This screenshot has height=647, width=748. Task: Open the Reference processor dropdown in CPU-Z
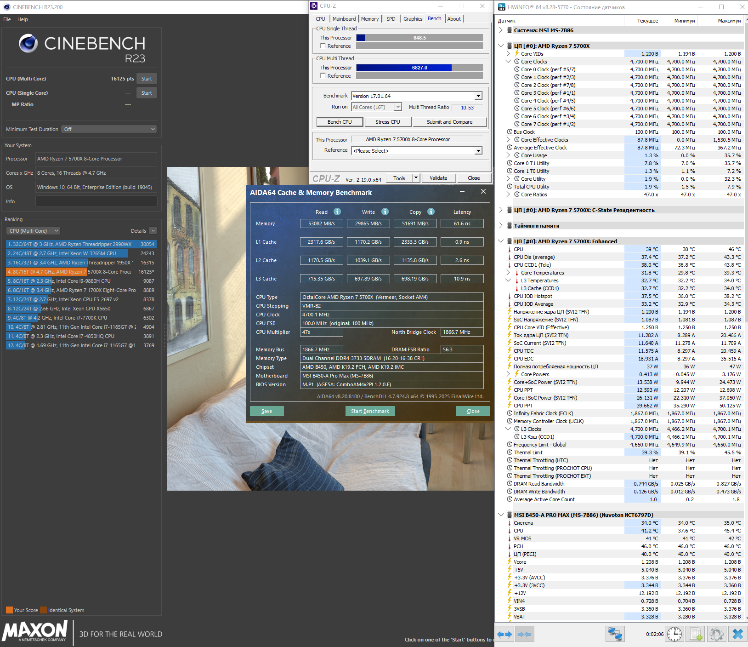coord(478,151)
